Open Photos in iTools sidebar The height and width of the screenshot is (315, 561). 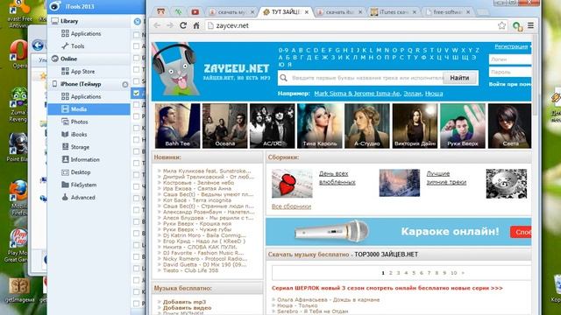79,122
